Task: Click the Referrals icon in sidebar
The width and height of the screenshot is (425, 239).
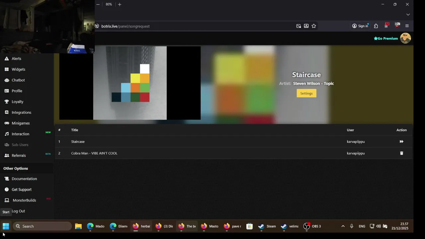Action: tap(7, 155)
